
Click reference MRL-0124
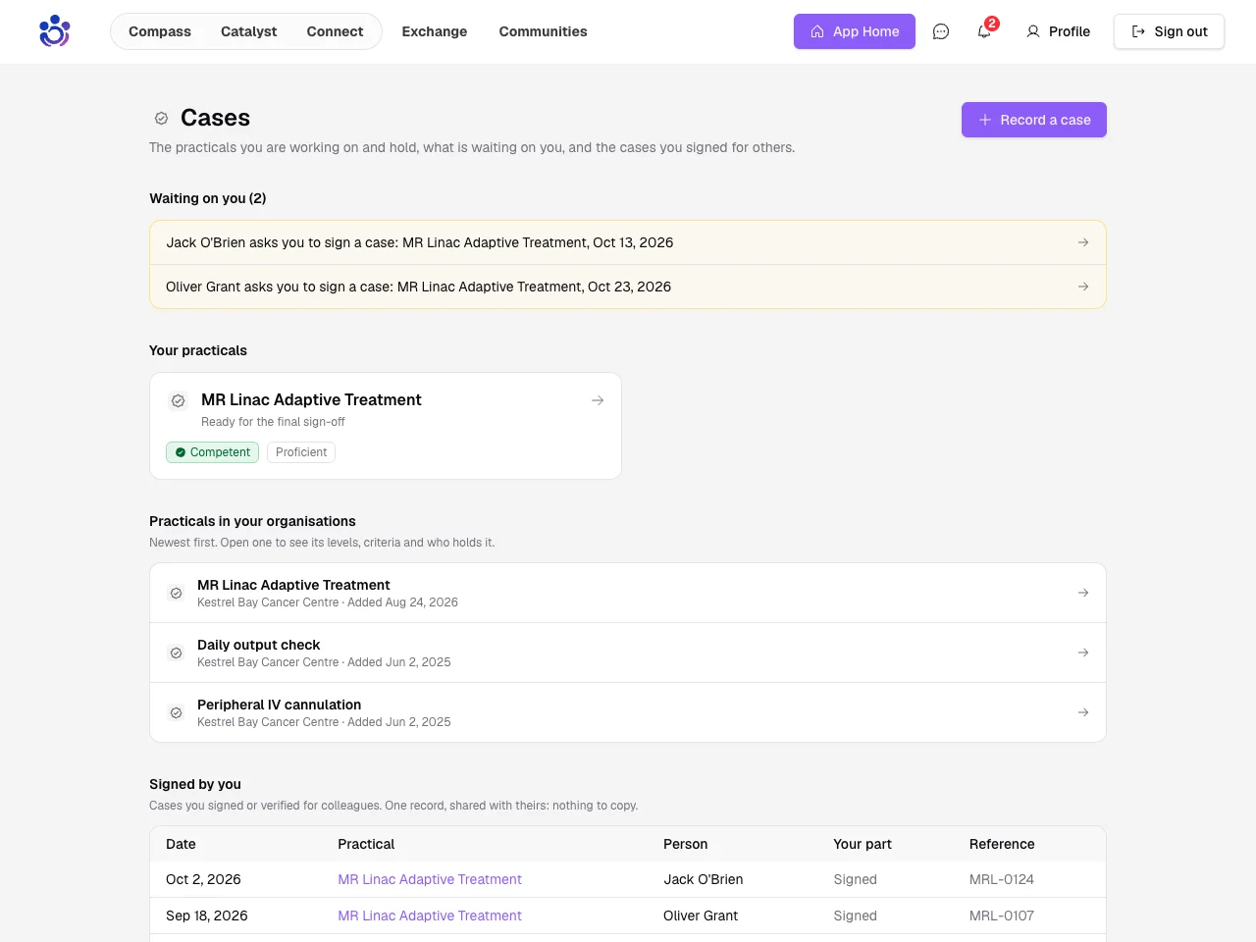point(1002,879)
